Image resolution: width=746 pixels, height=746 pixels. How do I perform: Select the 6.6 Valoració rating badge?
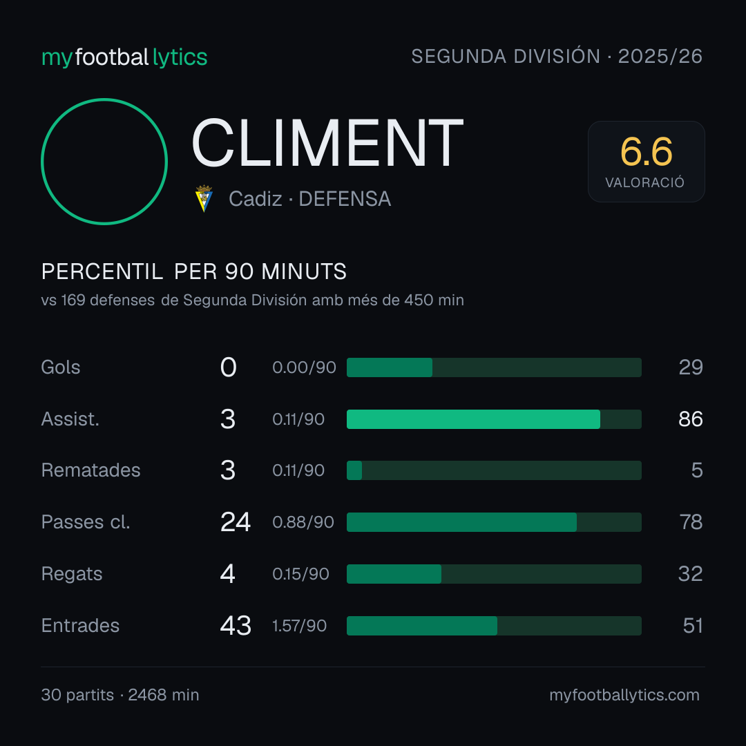[646, 162]
